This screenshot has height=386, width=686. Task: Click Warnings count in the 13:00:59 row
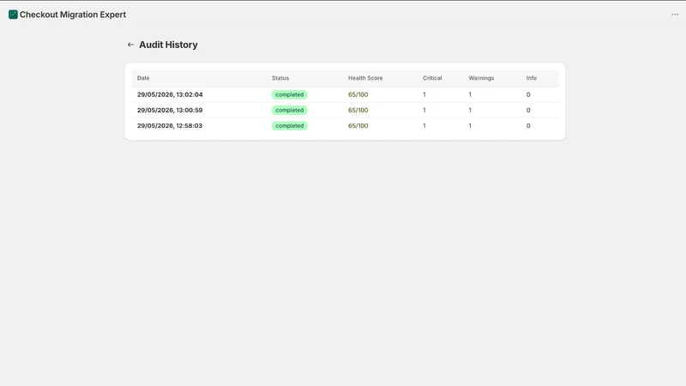[x=470, y=111]
